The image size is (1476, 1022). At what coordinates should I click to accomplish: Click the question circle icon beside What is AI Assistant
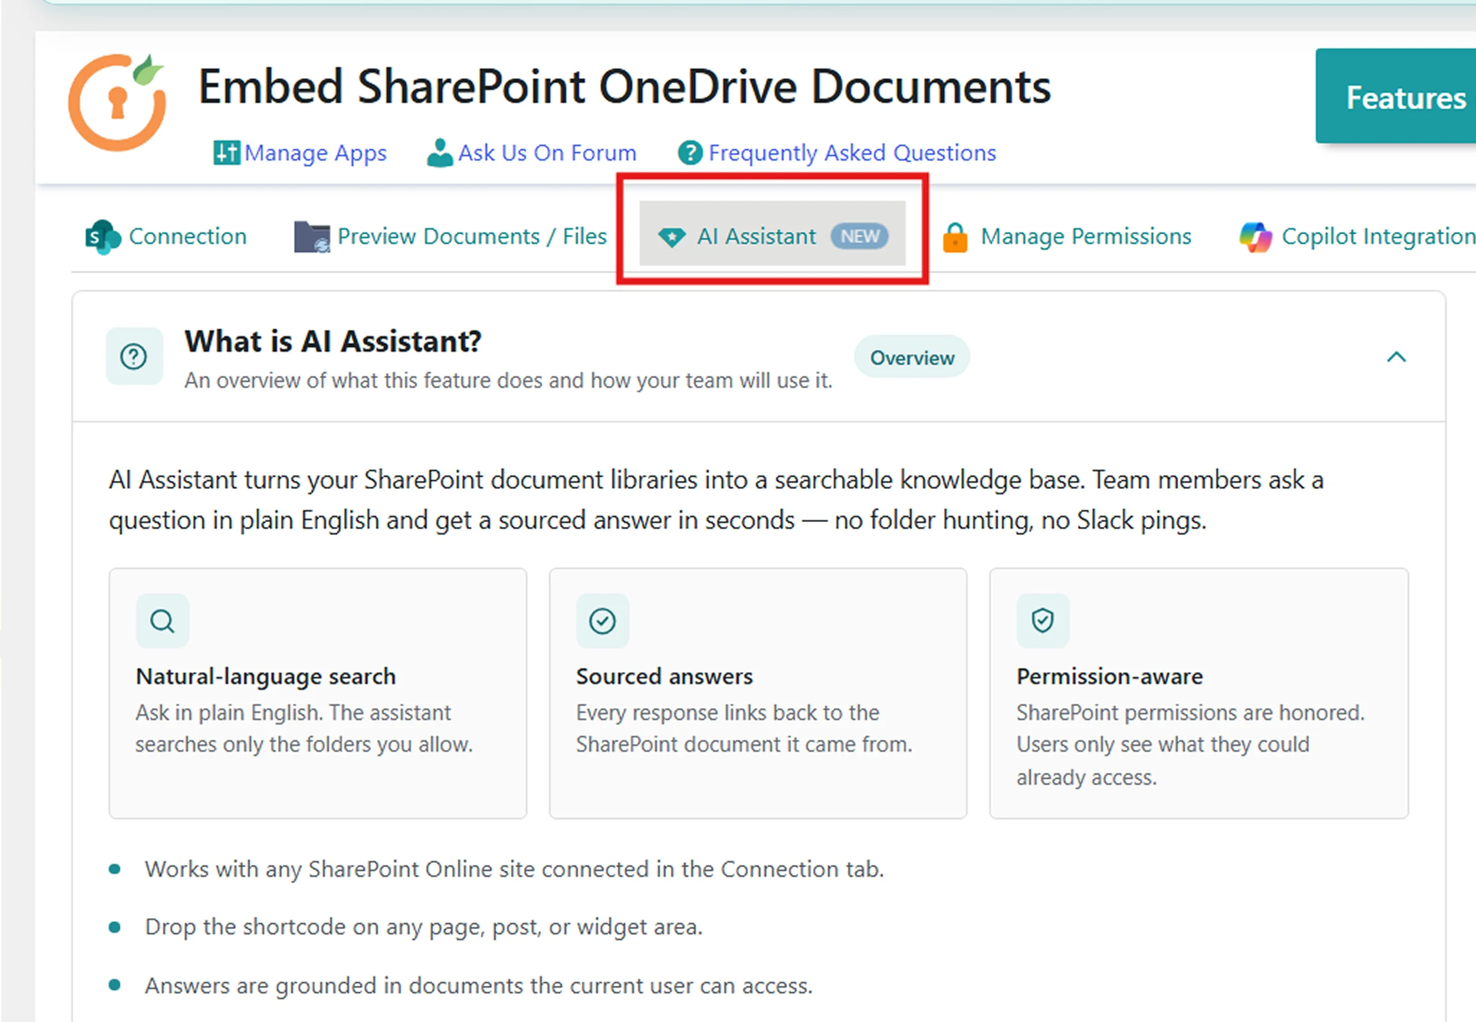[134, 356]
